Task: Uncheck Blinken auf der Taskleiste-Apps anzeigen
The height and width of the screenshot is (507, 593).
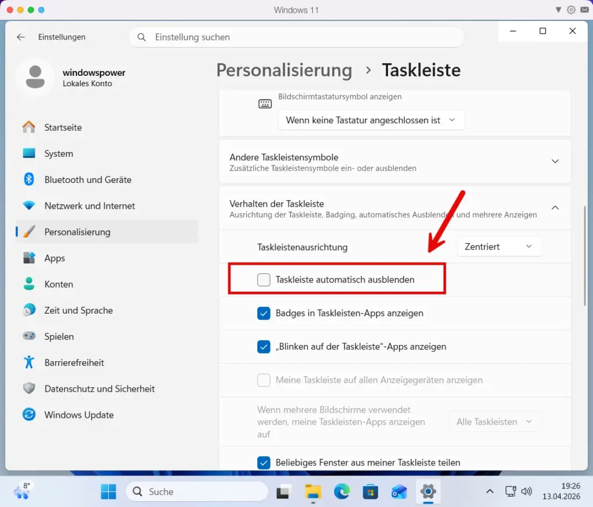Action: [x=263, y=347]
